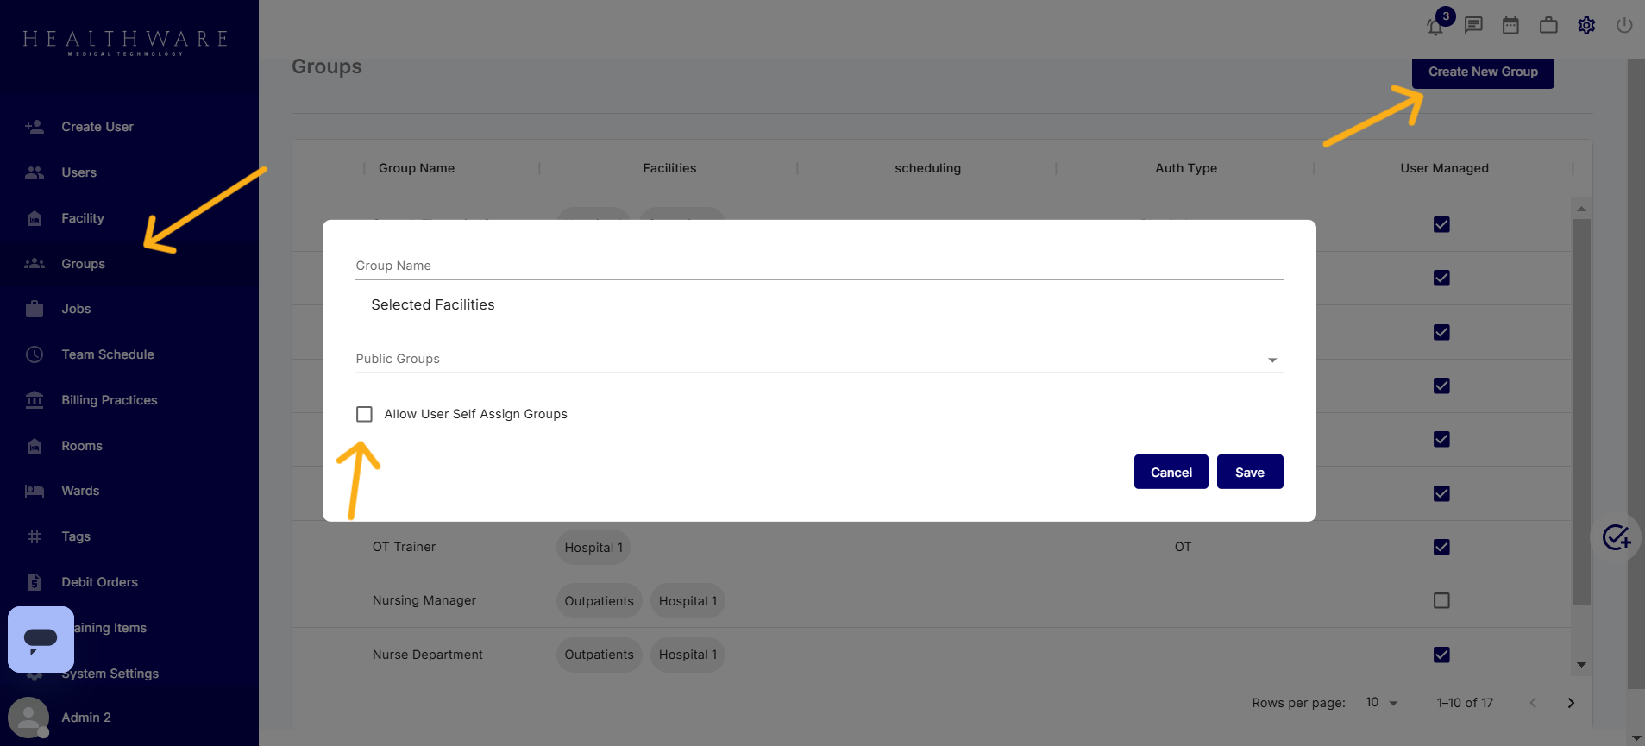Go to next page of groups
Screen dimensions: 1645x746
tap(1571, 703)
